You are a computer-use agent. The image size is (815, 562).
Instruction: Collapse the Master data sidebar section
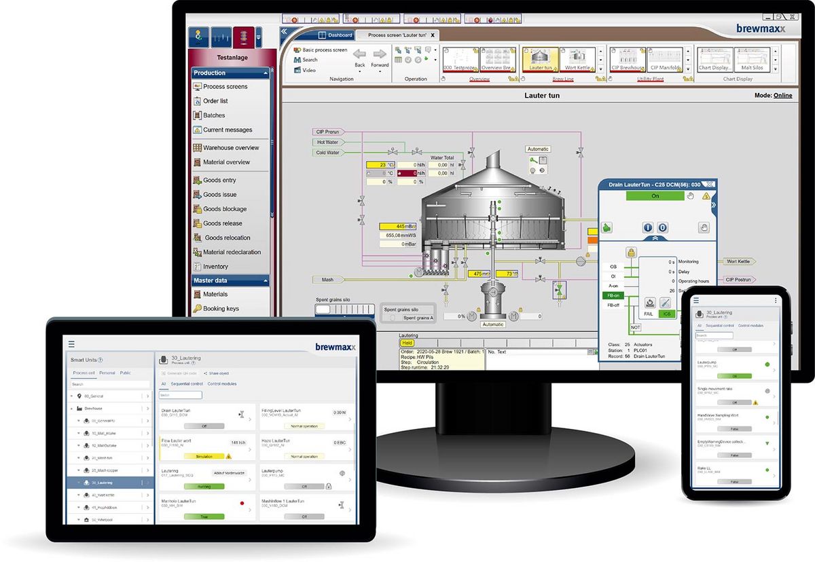coord(264,280)
